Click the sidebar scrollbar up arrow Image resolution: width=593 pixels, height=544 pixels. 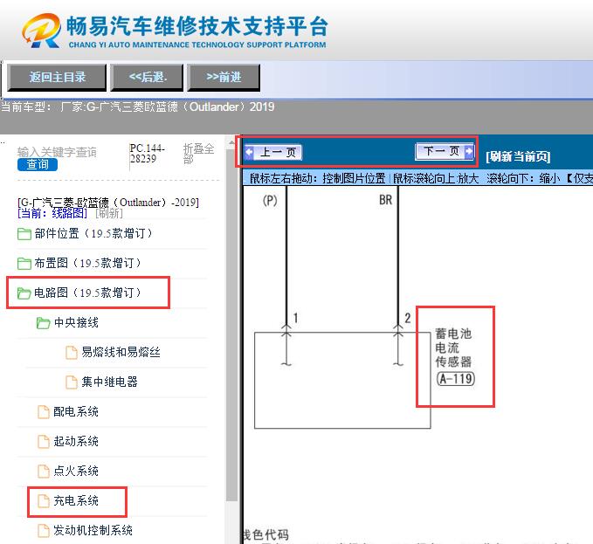coord(231,142)
